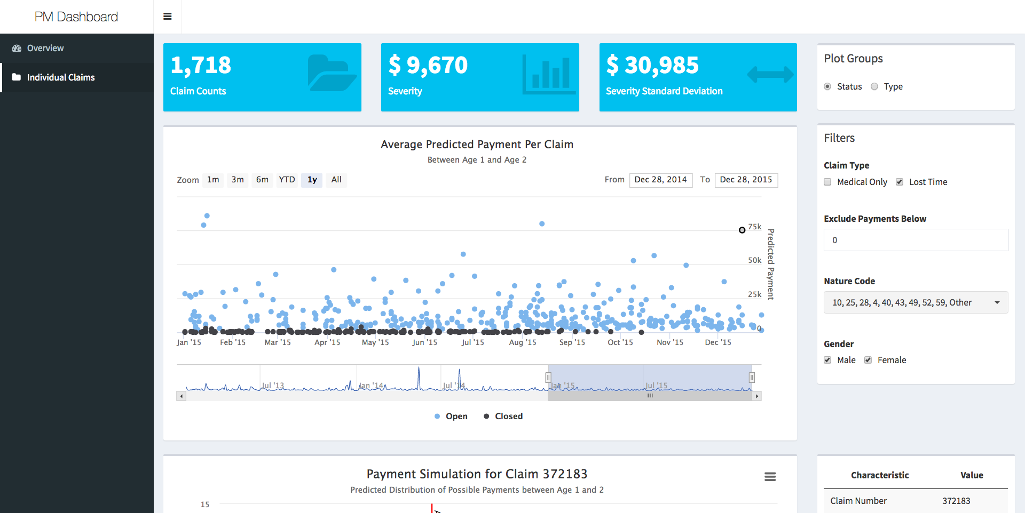The image size is (1025, 513).
Task: Click the arrow icon on Severity Standard Deviation card
Action: (x=769, y=76)
